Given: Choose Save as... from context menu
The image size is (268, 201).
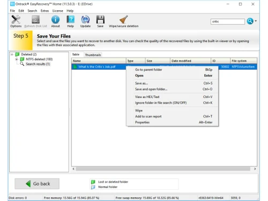Looking at the screenshot, I should [173, 83].
